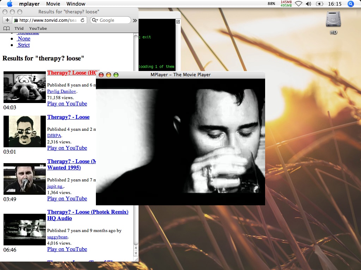Open Pavlig Danilov uploader link
Viewport: 361px width, 270px height.
61,91
